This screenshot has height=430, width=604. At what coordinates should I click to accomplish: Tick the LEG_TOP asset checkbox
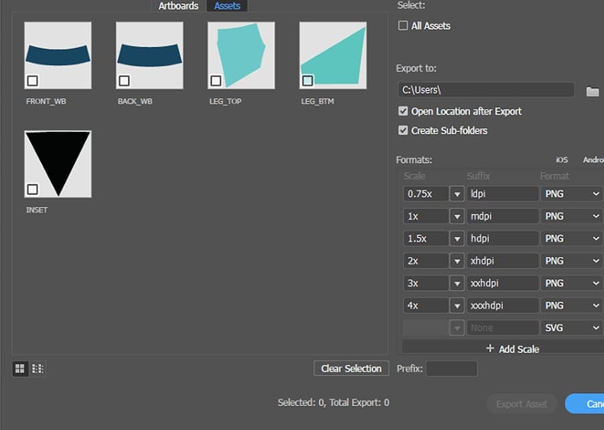(216, 81)
